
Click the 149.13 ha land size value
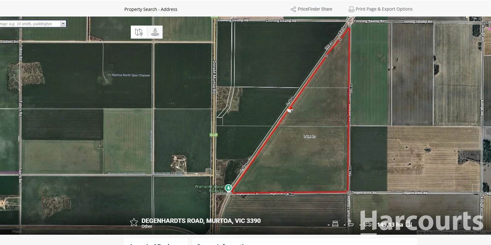(x=390, y=224)
